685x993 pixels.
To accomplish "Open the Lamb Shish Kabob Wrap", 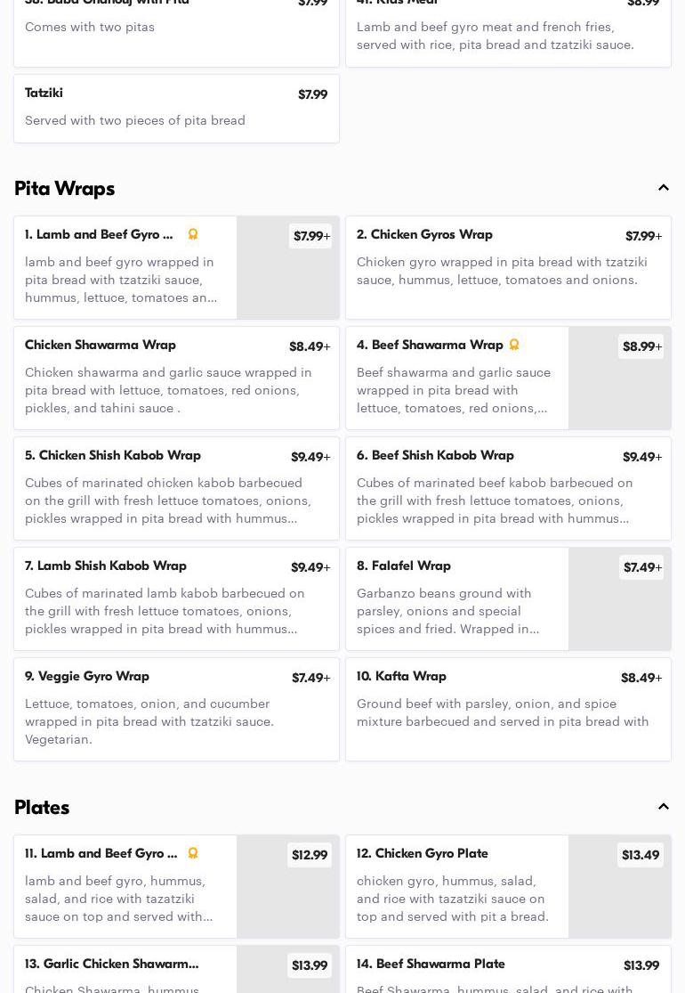I will (x=176, y=598).
